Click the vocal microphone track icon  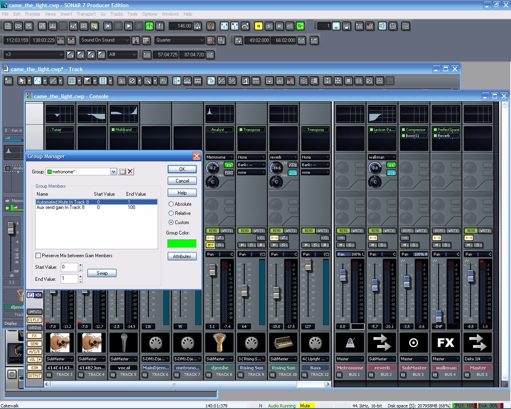tap(124, 343)
